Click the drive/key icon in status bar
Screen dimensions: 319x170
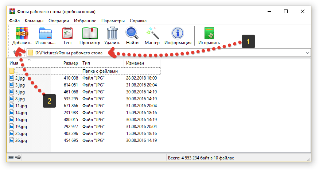(x=15, y=158)
